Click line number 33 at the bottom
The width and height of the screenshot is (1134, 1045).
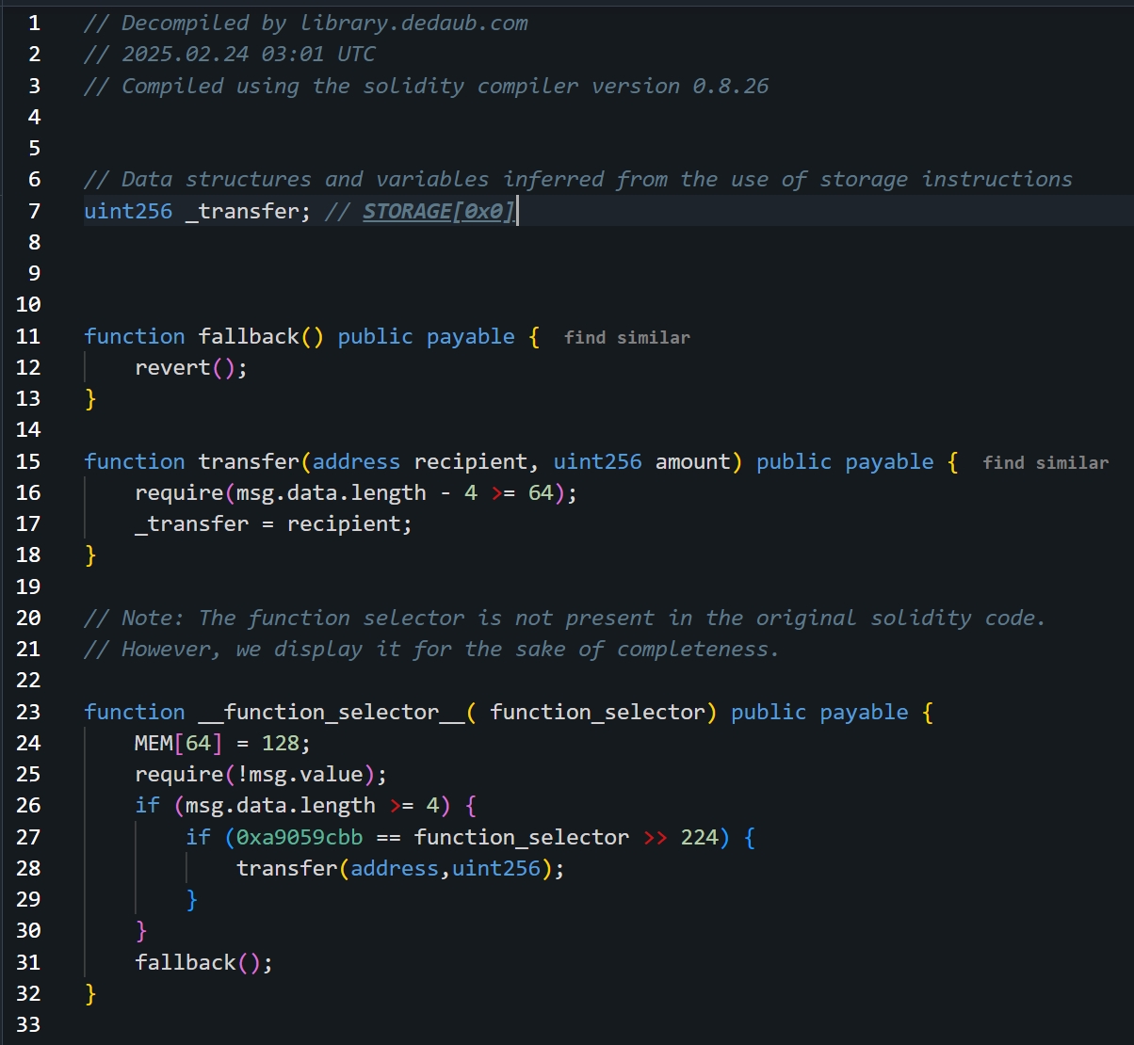(x=28, y=1024)
